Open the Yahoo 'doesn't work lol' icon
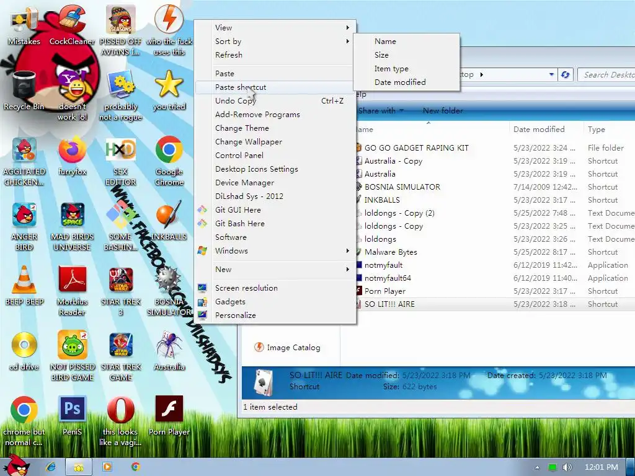Image resolution: width=635 pixels, height=476 pixels. click(x=72, y=95)
